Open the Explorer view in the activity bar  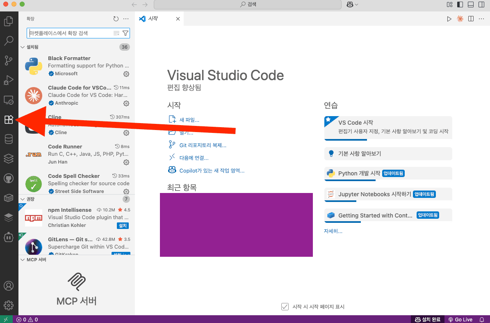pyautogui.click(x=9, y=21)
